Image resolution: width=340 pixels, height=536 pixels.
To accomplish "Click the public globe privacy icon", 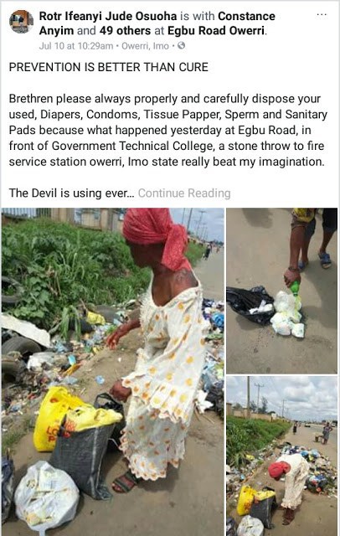I will click(x=182, y=45).
